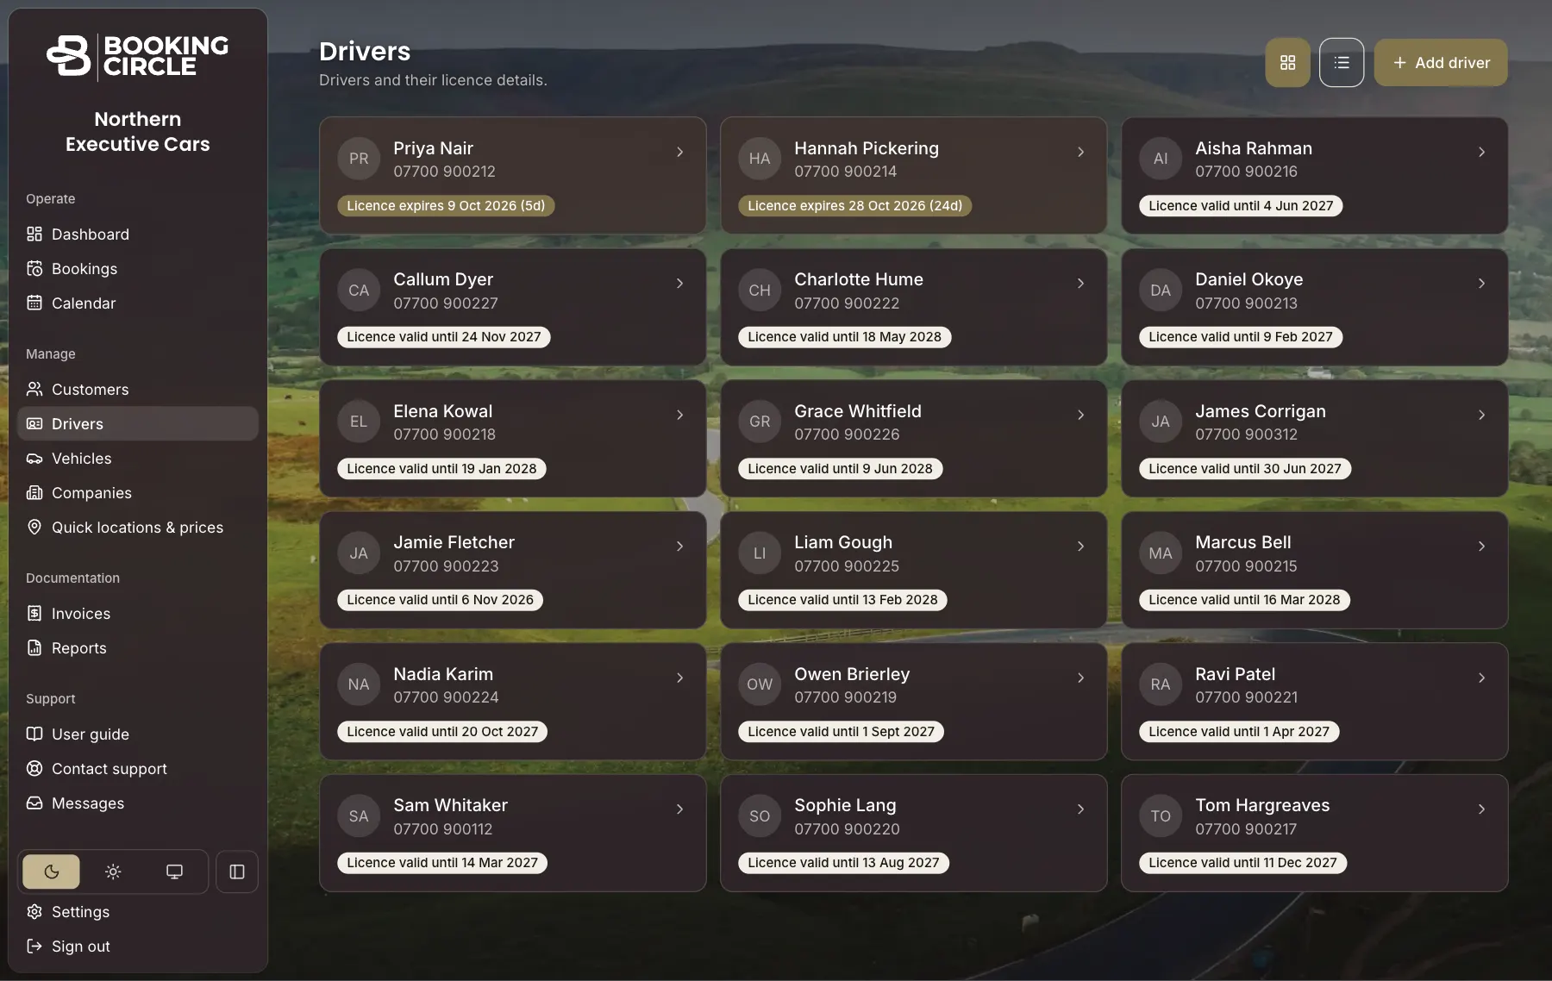This screenshot has width=1552, height=981.
Task: Click the User guide book icon
Action: (x=34, y=734)
